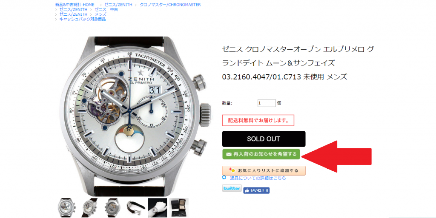Select the strap buckle thumbnail
This screenshot has height=218, width=436.
point(135,207)
